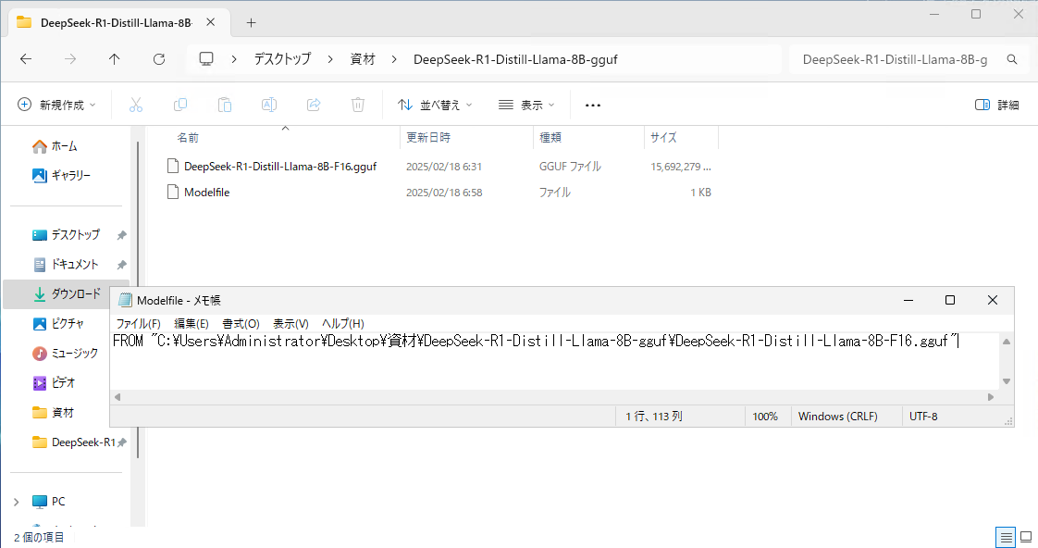Click DeepSeek-R1-Distill-Llama-8B-gguf breadcrumb segment
The height and width of the screenshot is (548, 1038).
click(x=515, y=59)
